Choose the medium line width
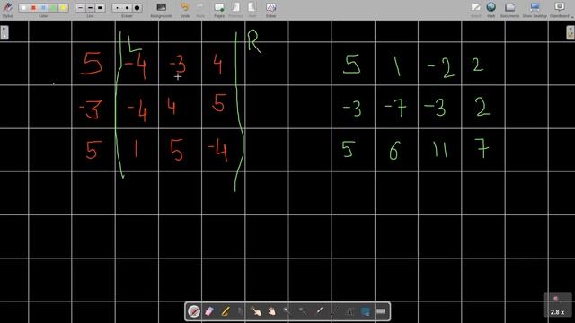 [90, 8]
